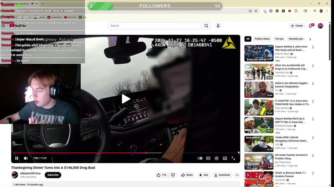The image size is (334, 187).
Task: Open the media controls music icon
Action: click(x=315, y=11)
